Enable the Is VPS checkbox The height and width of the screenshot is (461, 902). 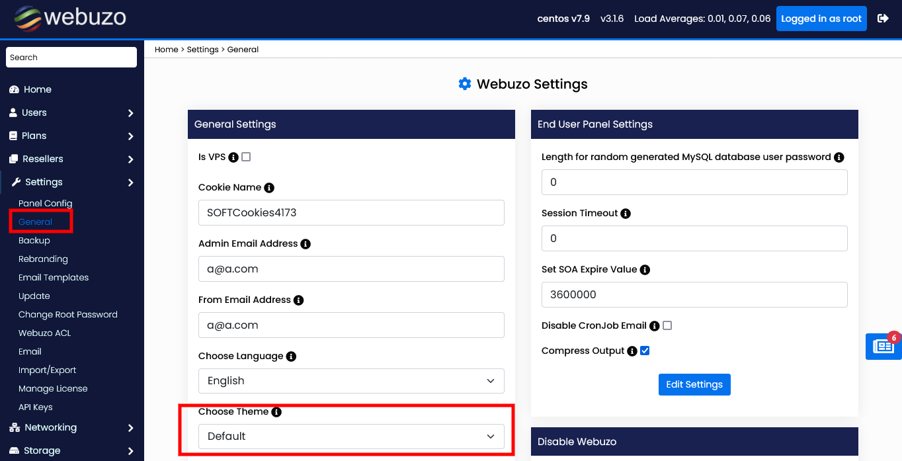(246, 157)
